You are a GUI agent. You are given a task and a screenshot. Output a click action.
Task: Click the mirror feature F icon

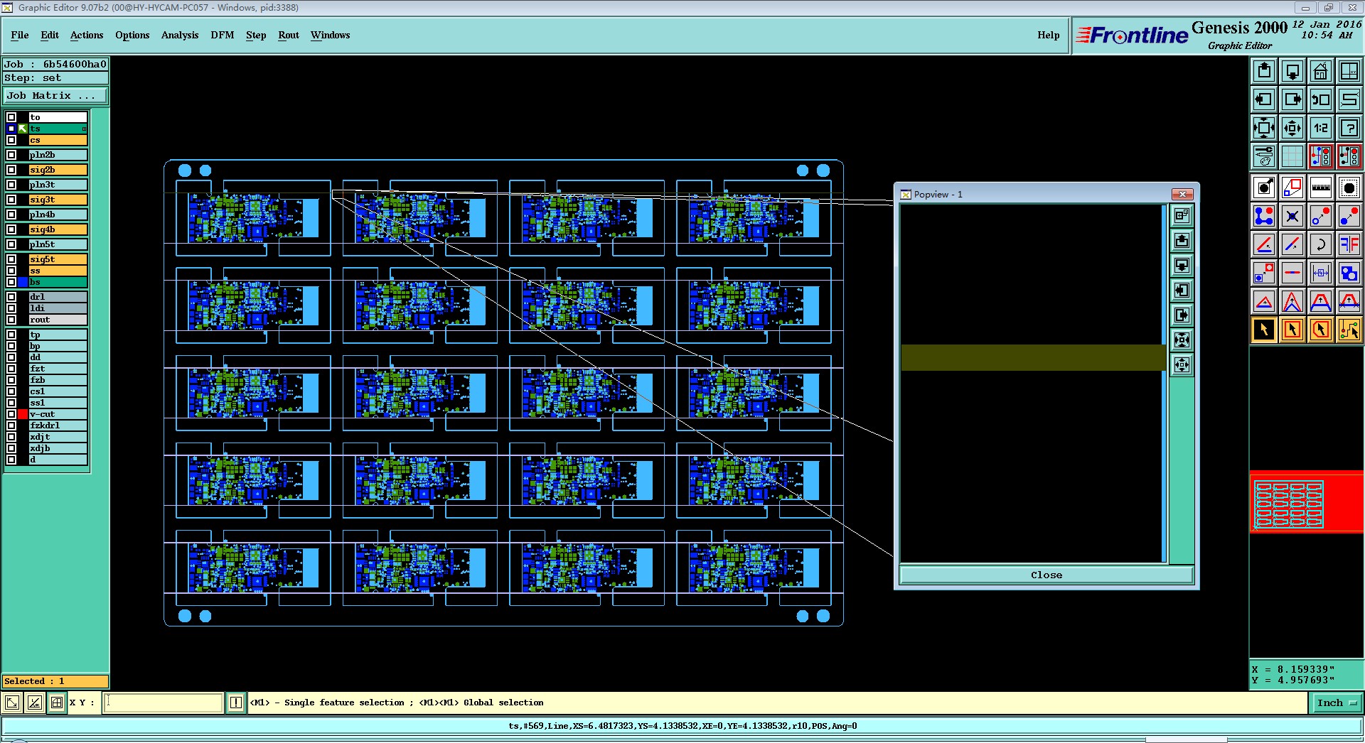click(1349, 244)
